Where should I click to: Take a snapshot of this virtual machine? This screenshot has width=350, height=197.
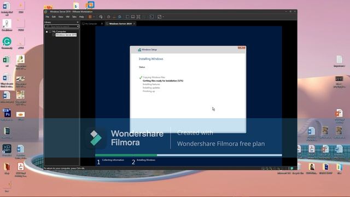click(108, 17)
